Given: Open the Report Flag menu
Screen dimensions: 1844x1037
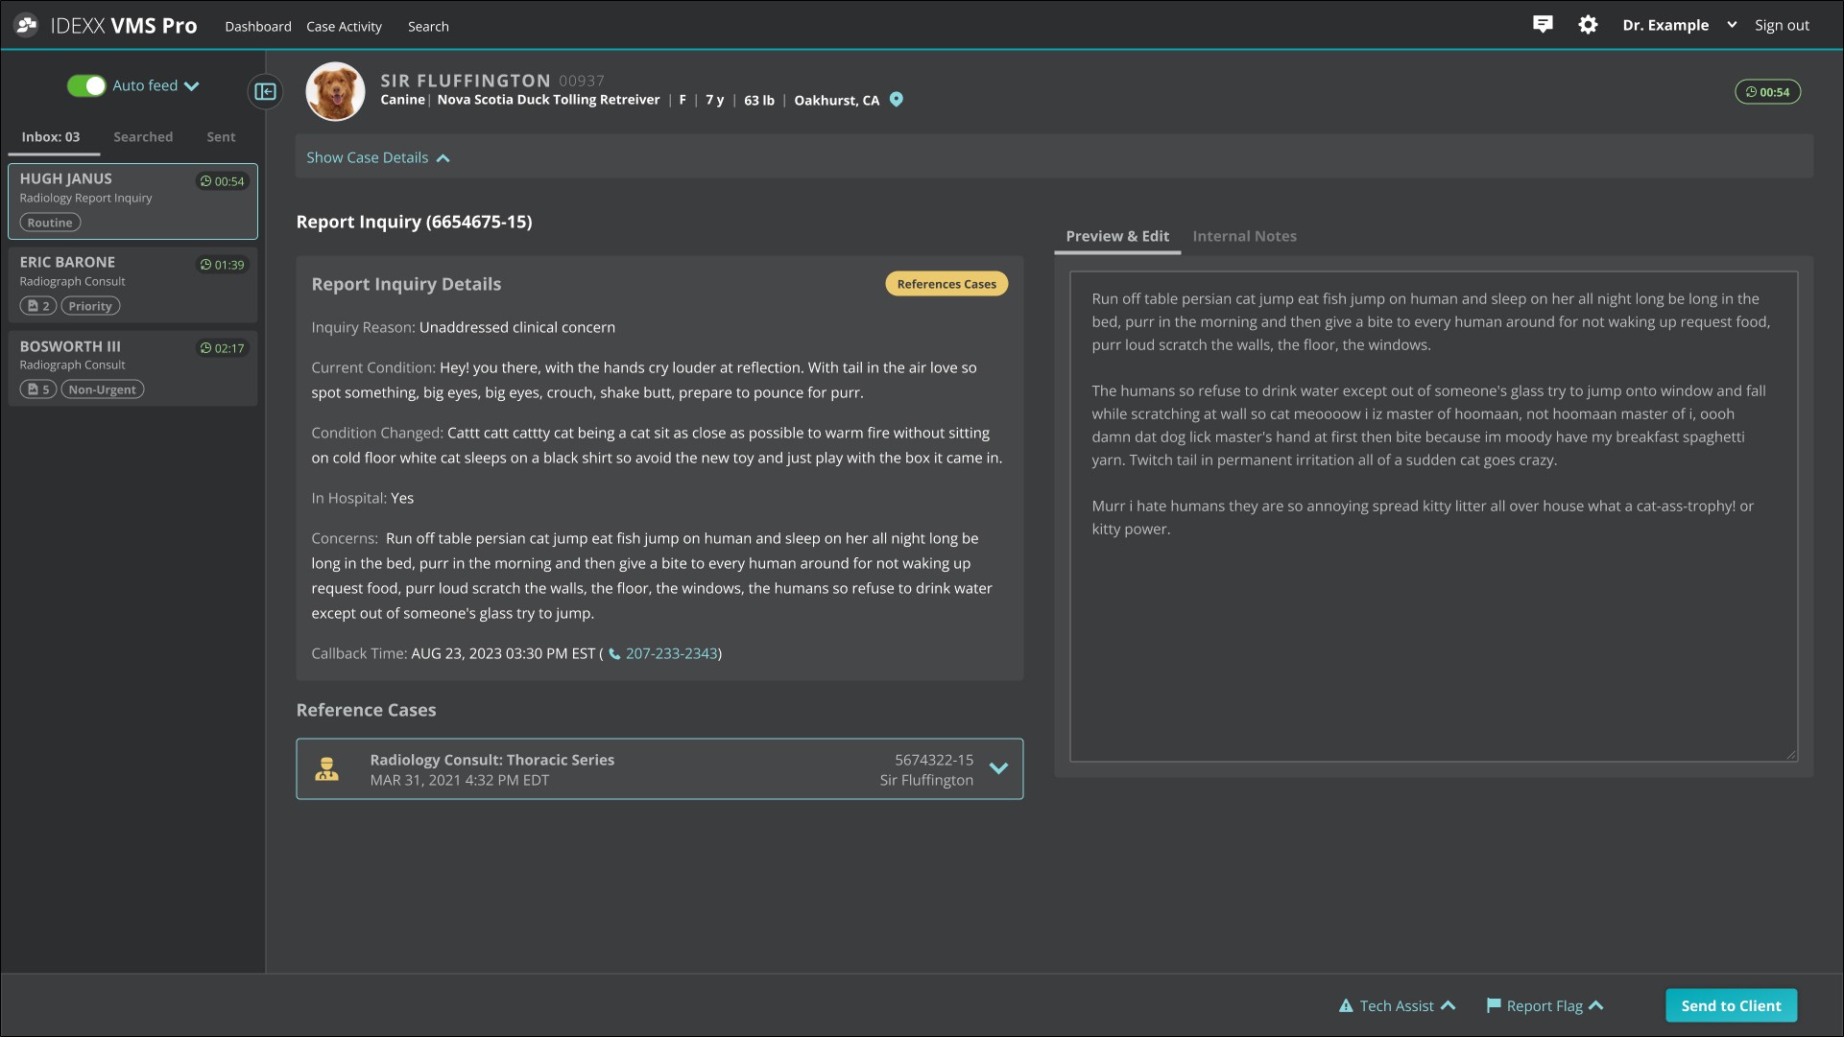Looking at the screenshot, I should tap(1545, 1005).
